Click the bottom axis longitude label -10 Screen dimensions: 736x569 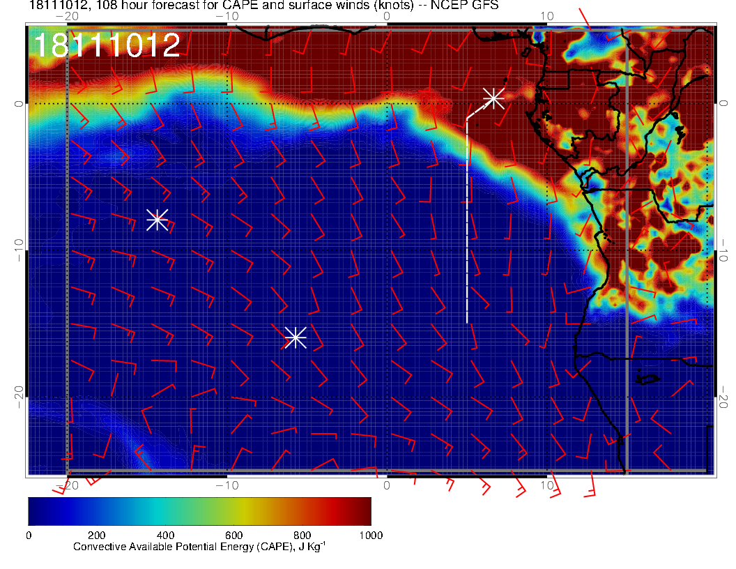(x=228, y=485)
